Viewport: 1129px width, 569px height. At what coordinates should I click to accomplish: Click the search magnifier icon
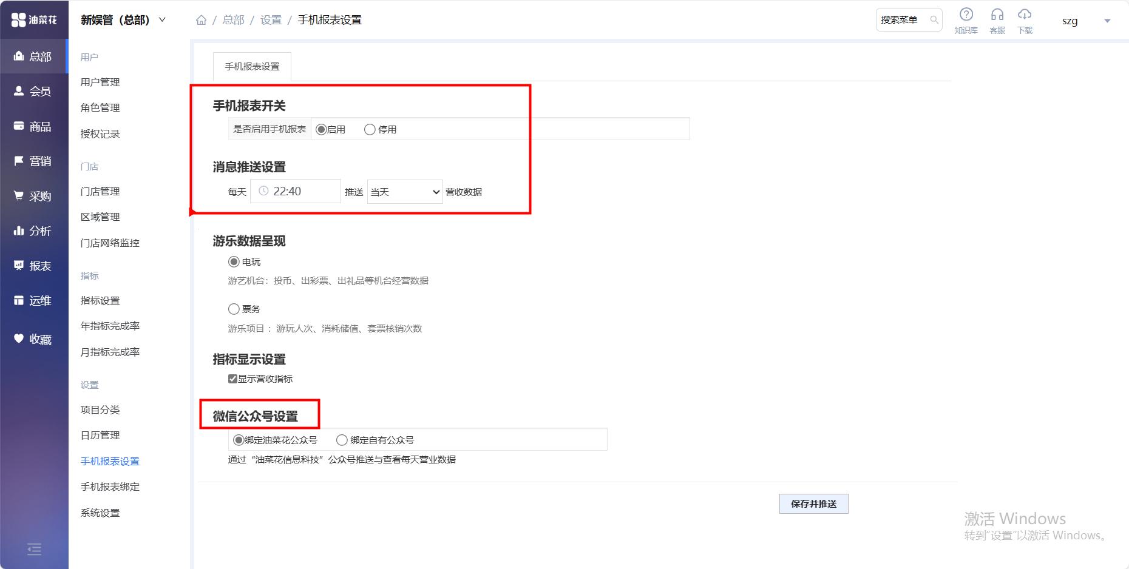[934, 20]
